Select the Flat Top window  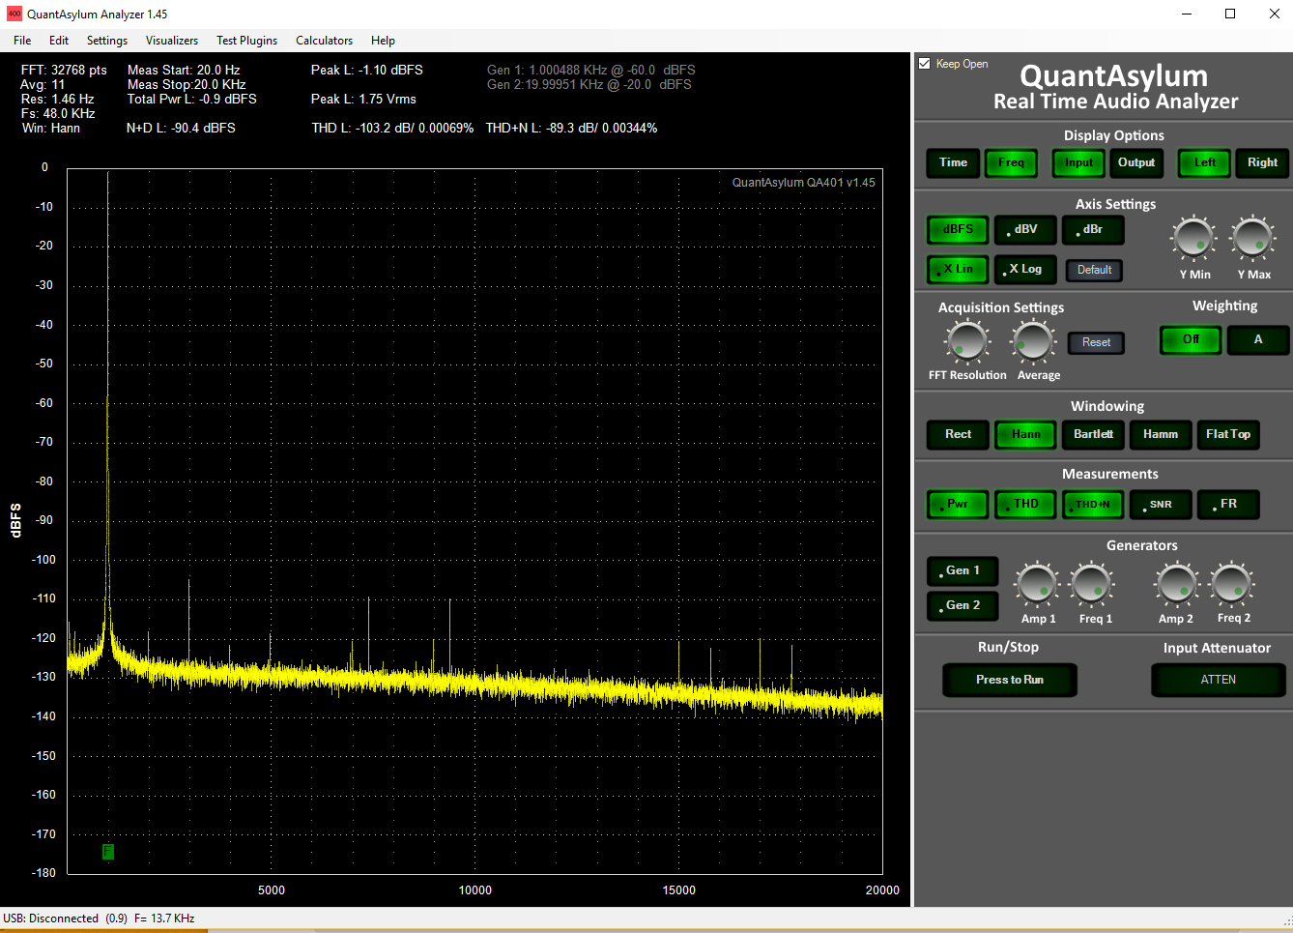1228,434
